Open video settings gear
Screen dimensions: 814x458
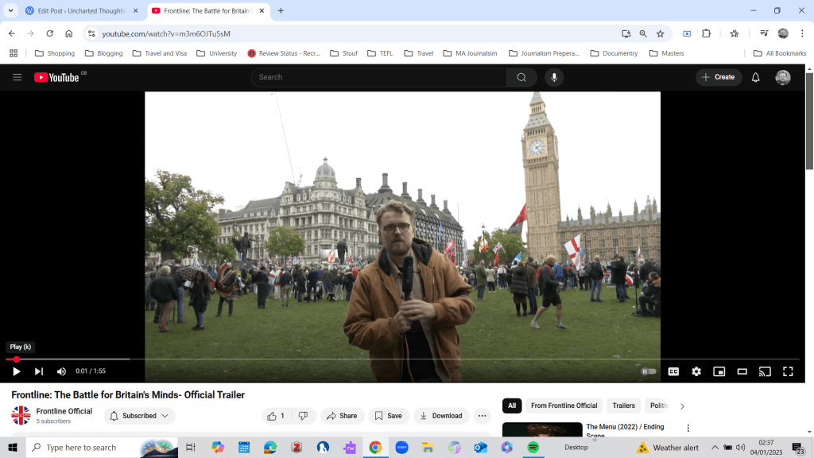pyautogui.click(x=696, y=371)
